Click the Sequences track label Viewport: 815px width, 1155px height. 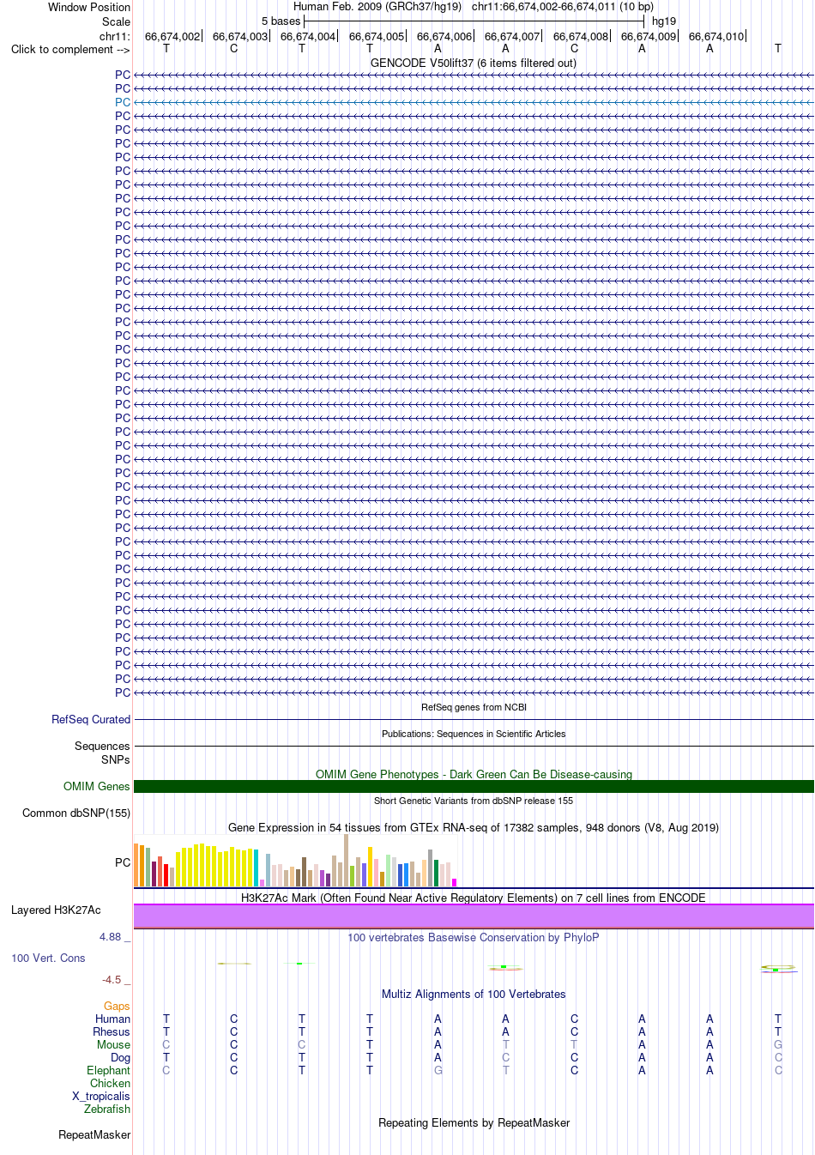(x=102, y=746)
